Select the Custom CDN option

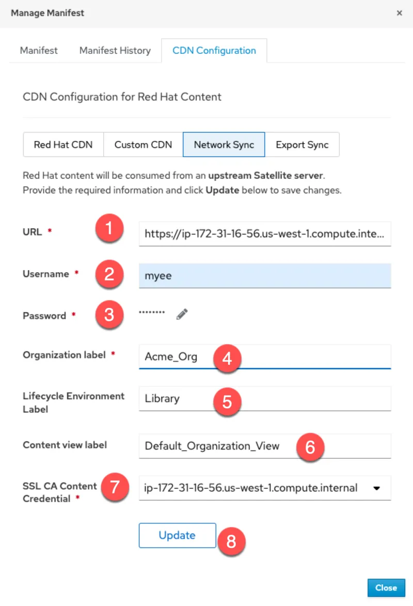tap(142, 145)
